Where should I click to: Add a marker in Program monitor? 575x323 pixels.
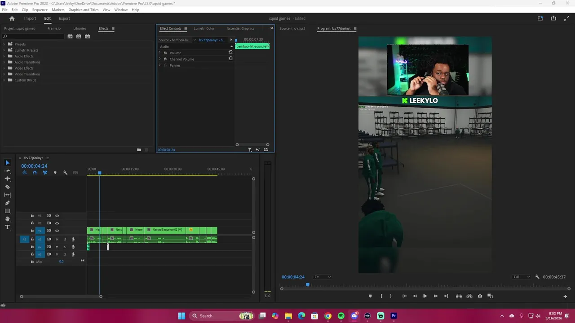tap(370, 296)
